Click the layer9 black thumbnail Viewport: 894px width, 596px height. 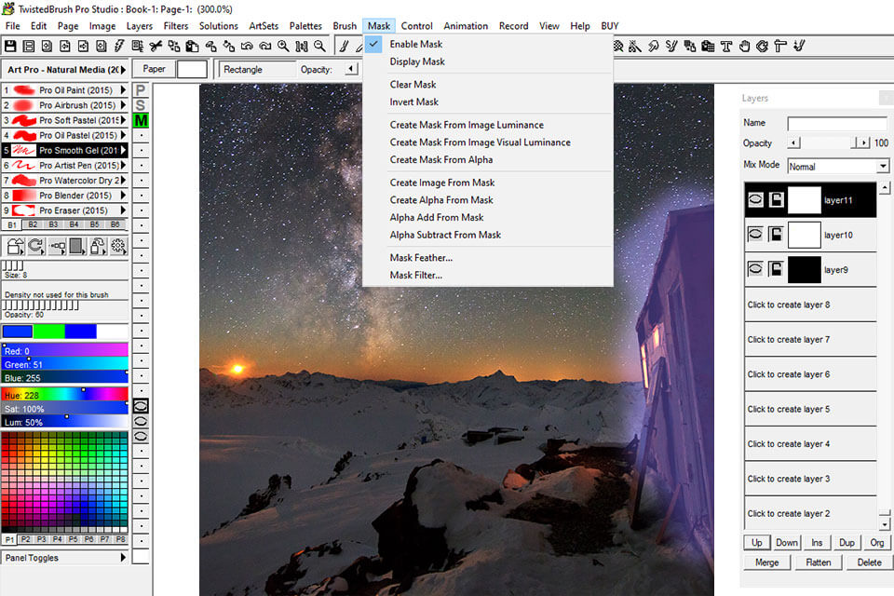point(804,269)
